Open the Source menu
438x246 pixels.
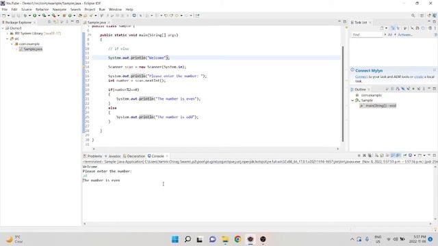point(27,9)
